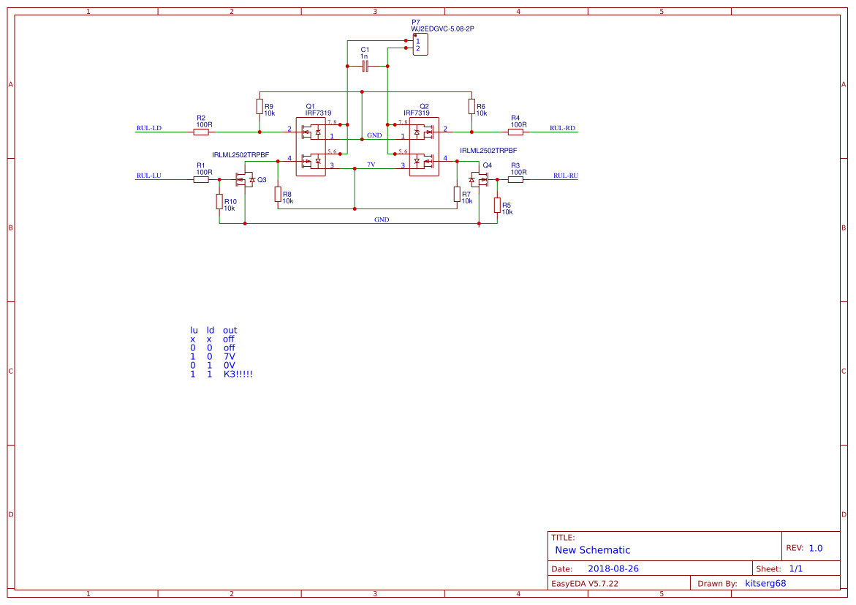Image resolution: width=856 pixels, height=605 pixels.
Task: Select the New Schematic title text
Action: 591,550
